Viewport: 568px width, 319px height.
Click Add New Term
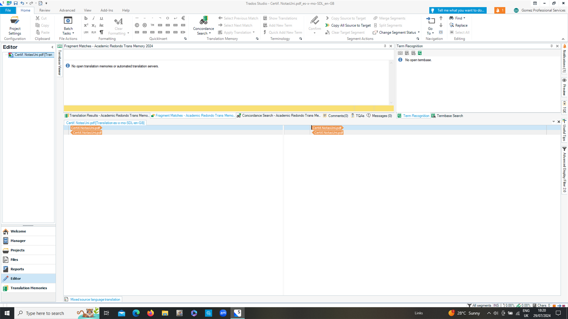click(277, 25)
